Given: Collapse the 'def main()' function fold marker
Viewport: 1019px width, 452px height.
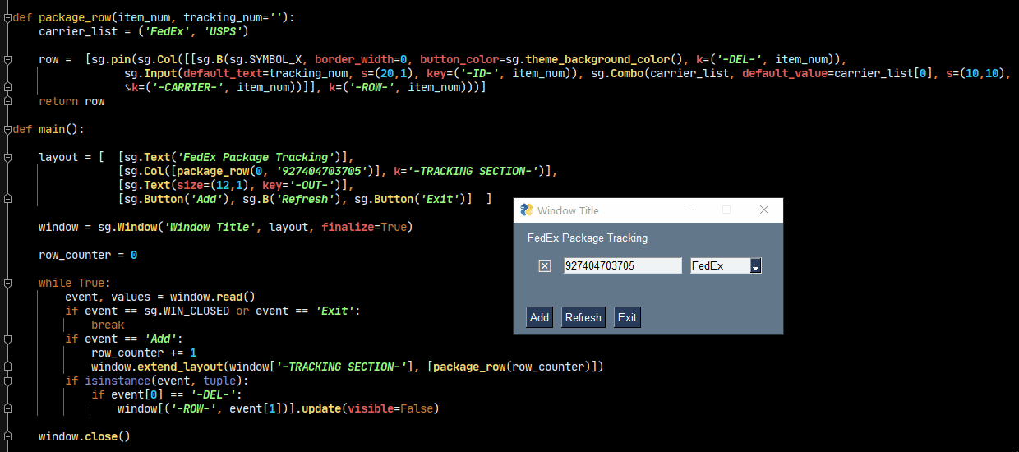Looking at the screenshot, I should point(7,129).
